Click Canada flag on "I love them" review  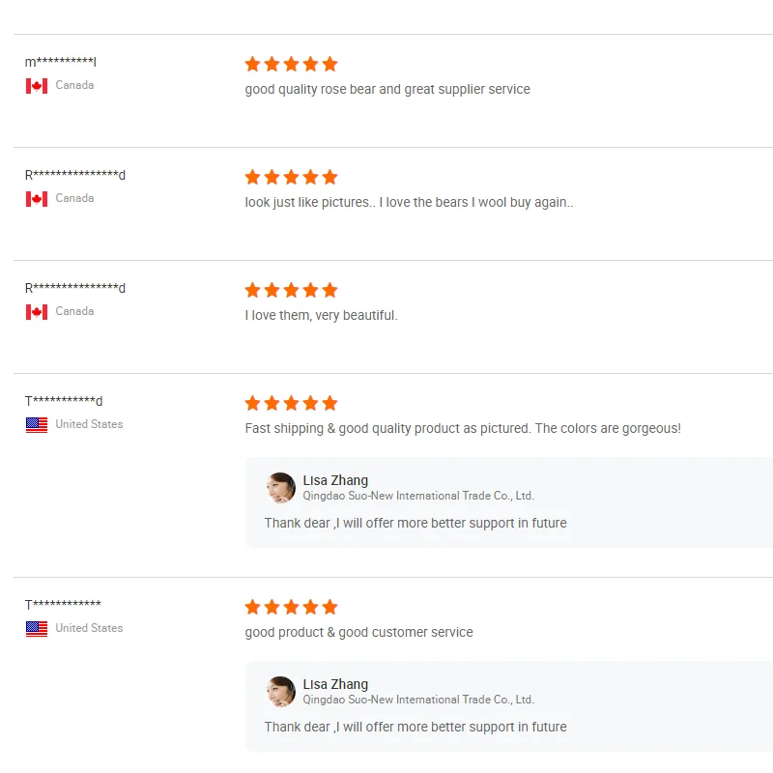click(x=37, y=312)
